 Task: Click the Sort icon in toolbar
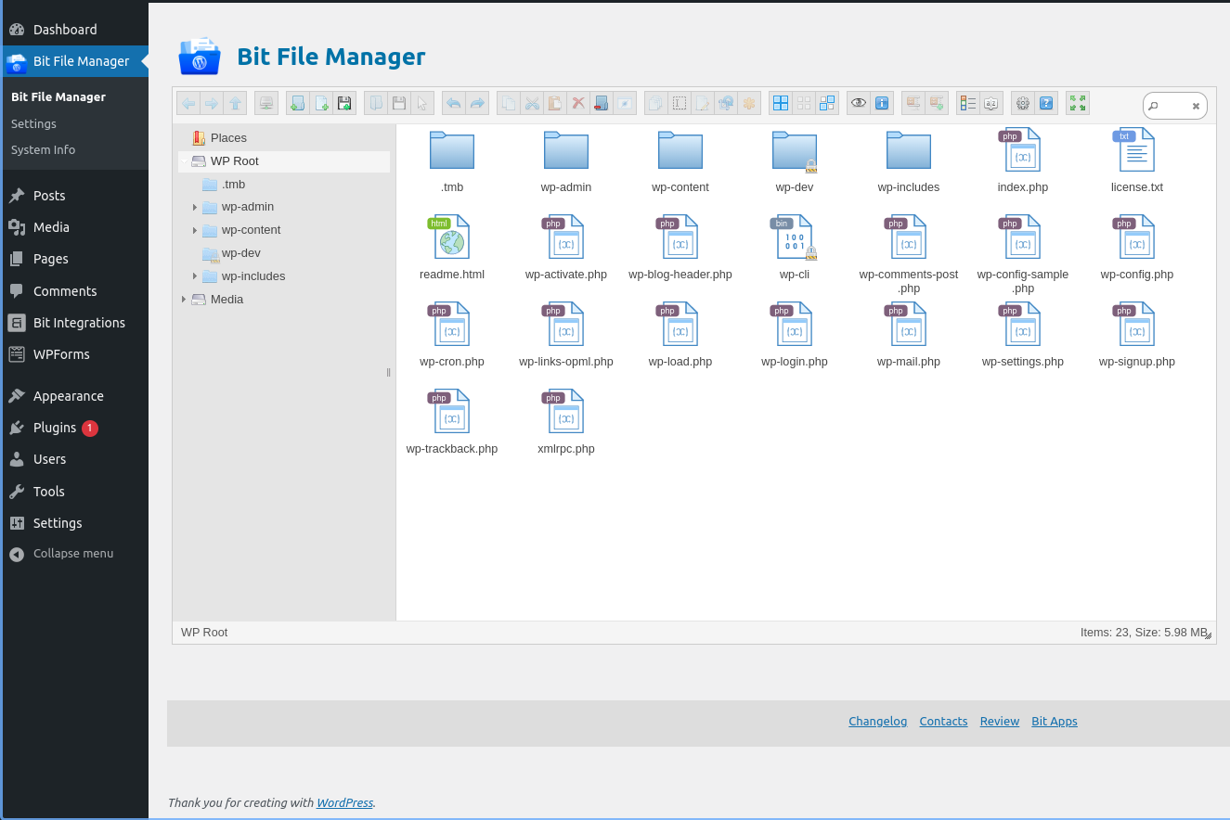pyautogui.click(x=991, y=103)
